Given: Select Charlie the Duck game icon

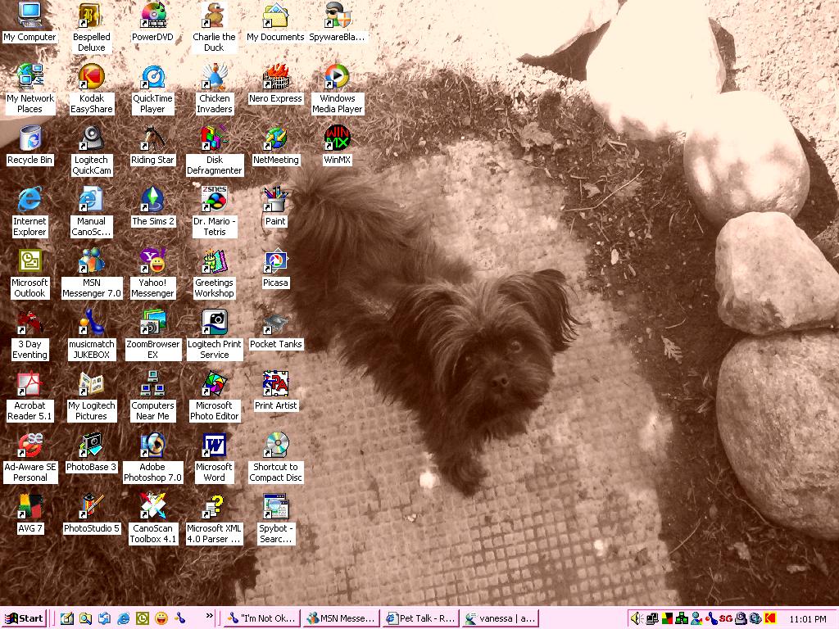Looking at the screenshot, I should [214, 28].
